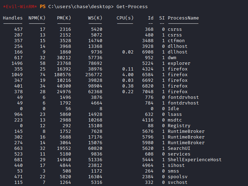The height and width of the screenshot is (186, 248).
Task: Click the dllhost name in row 6908
Action: [177, 52]
